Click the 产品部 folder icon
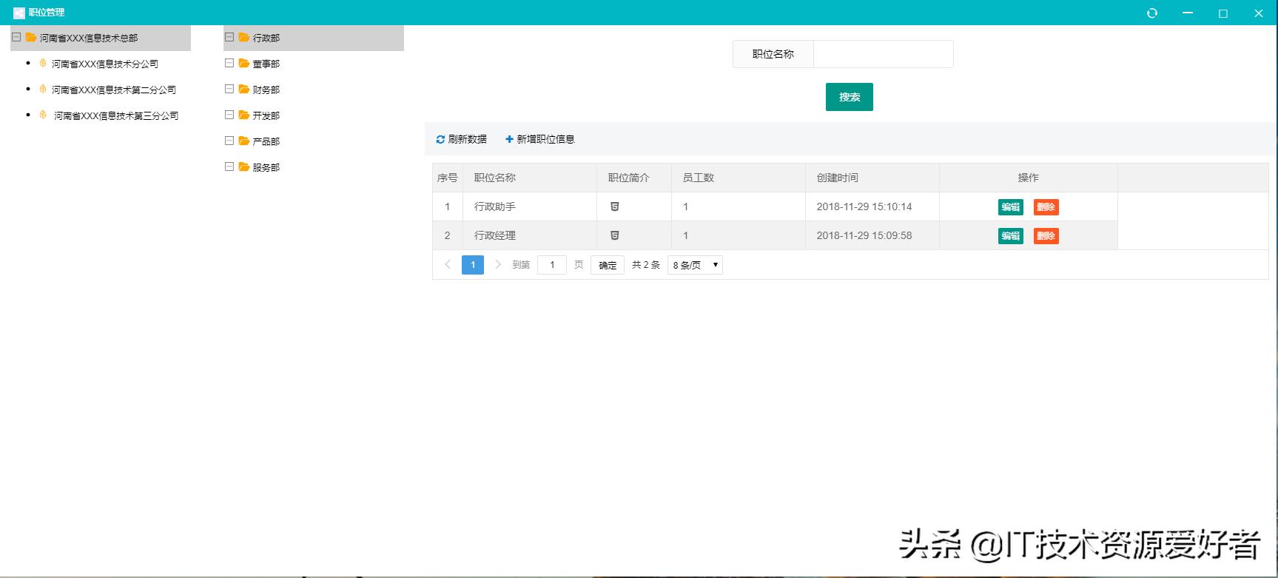This screenshot has width=1278, height=578. (x=244, y=141)
